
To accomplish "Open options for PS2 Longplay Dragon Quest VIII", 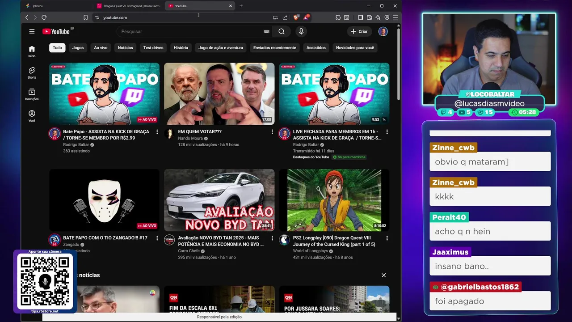I will (x=387, y=238).
